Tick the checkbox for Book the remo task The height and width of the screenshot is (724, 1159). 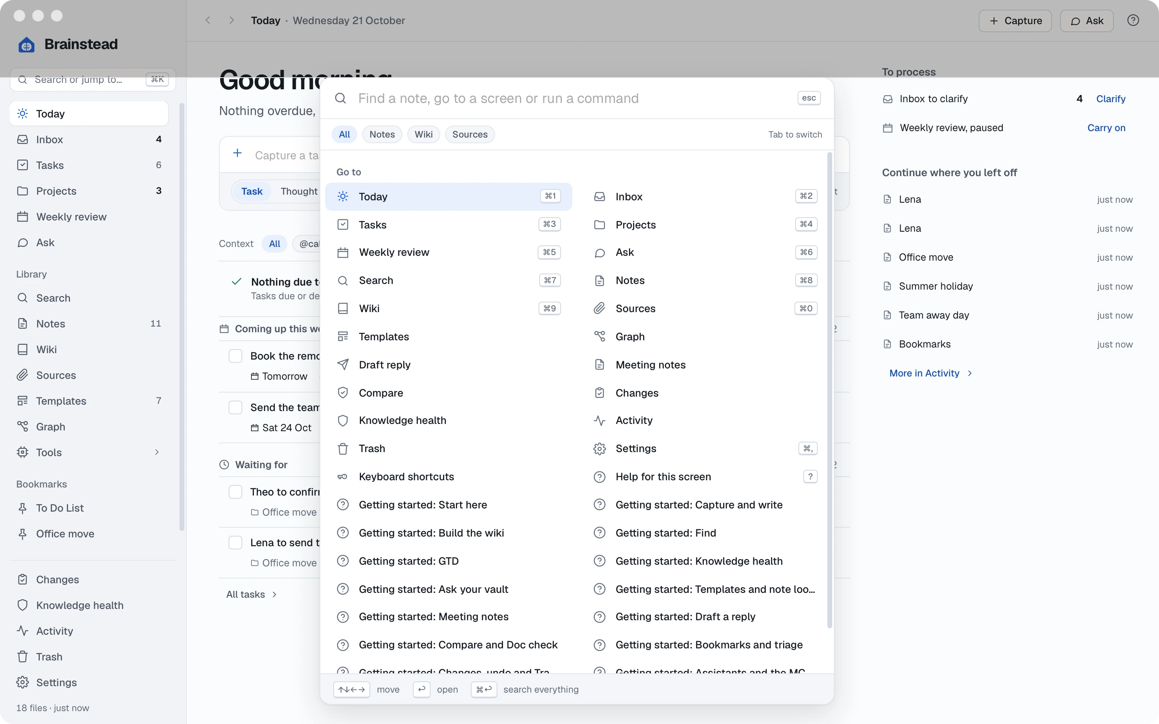coord(235,356)
